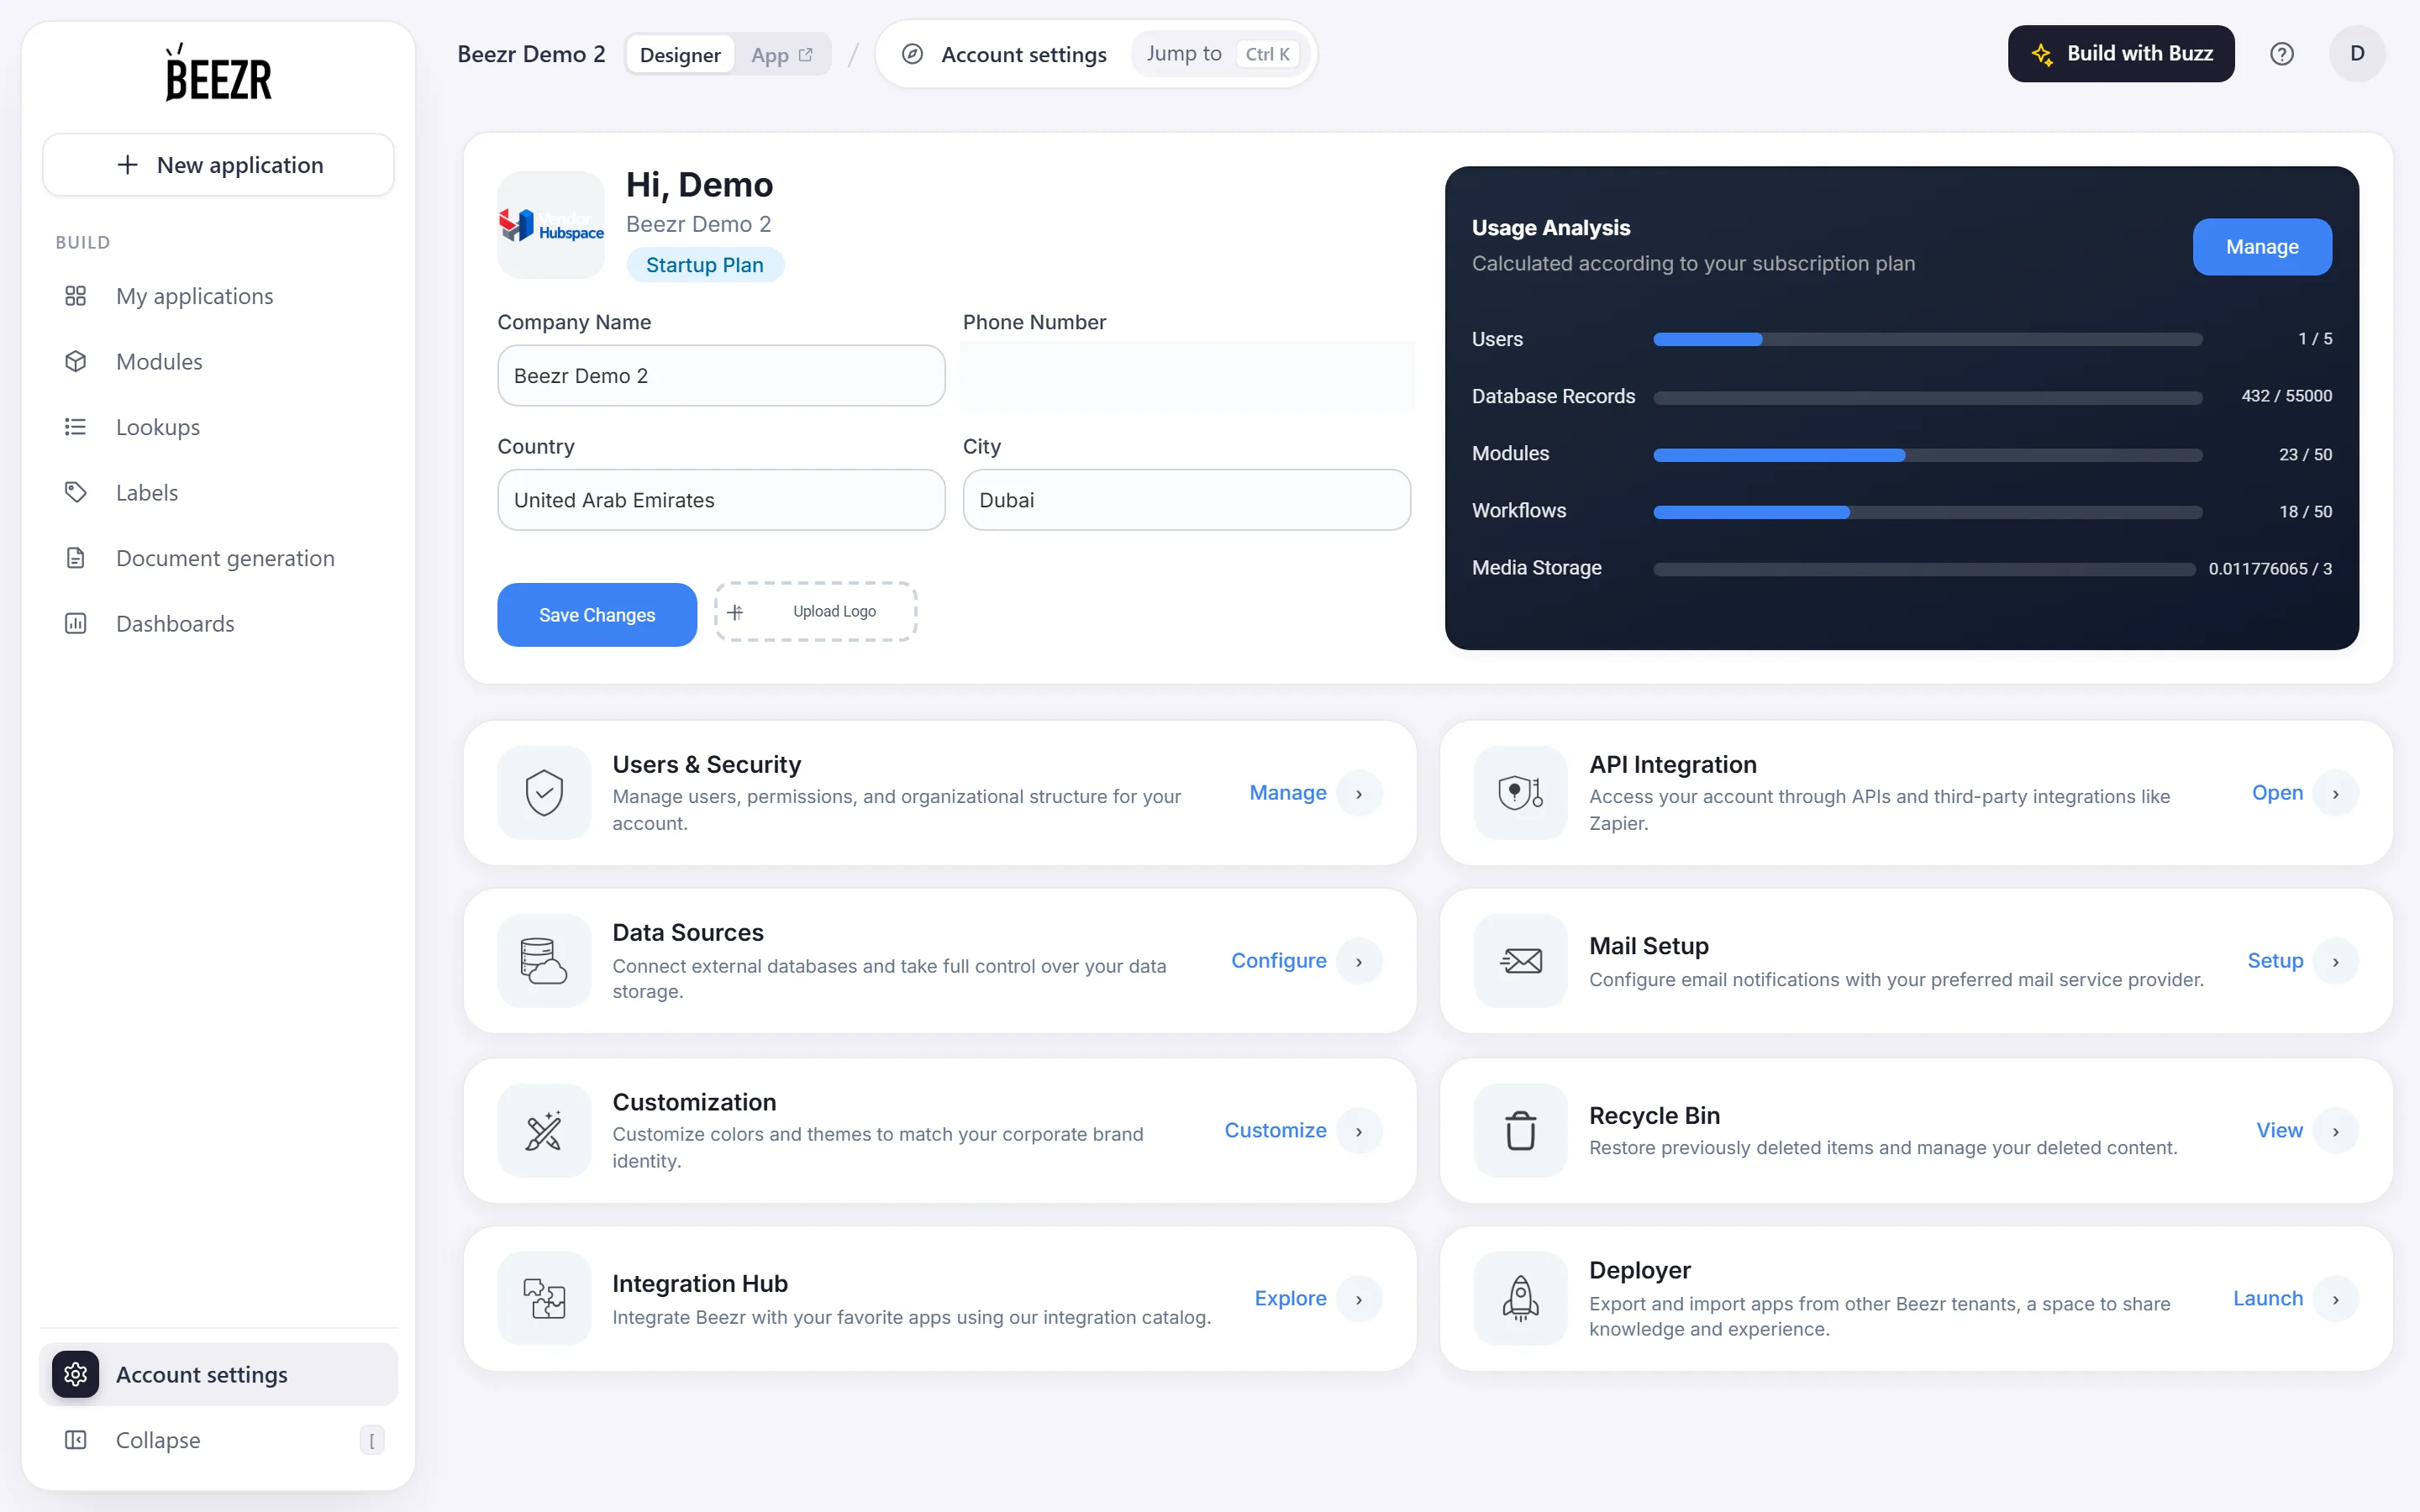
Task: Click the Account settings gear icon in sidebar
Action: tap(76, 1374)
